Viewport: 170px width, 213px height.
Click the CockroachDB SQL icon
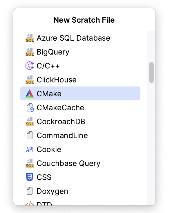[30, 122]
